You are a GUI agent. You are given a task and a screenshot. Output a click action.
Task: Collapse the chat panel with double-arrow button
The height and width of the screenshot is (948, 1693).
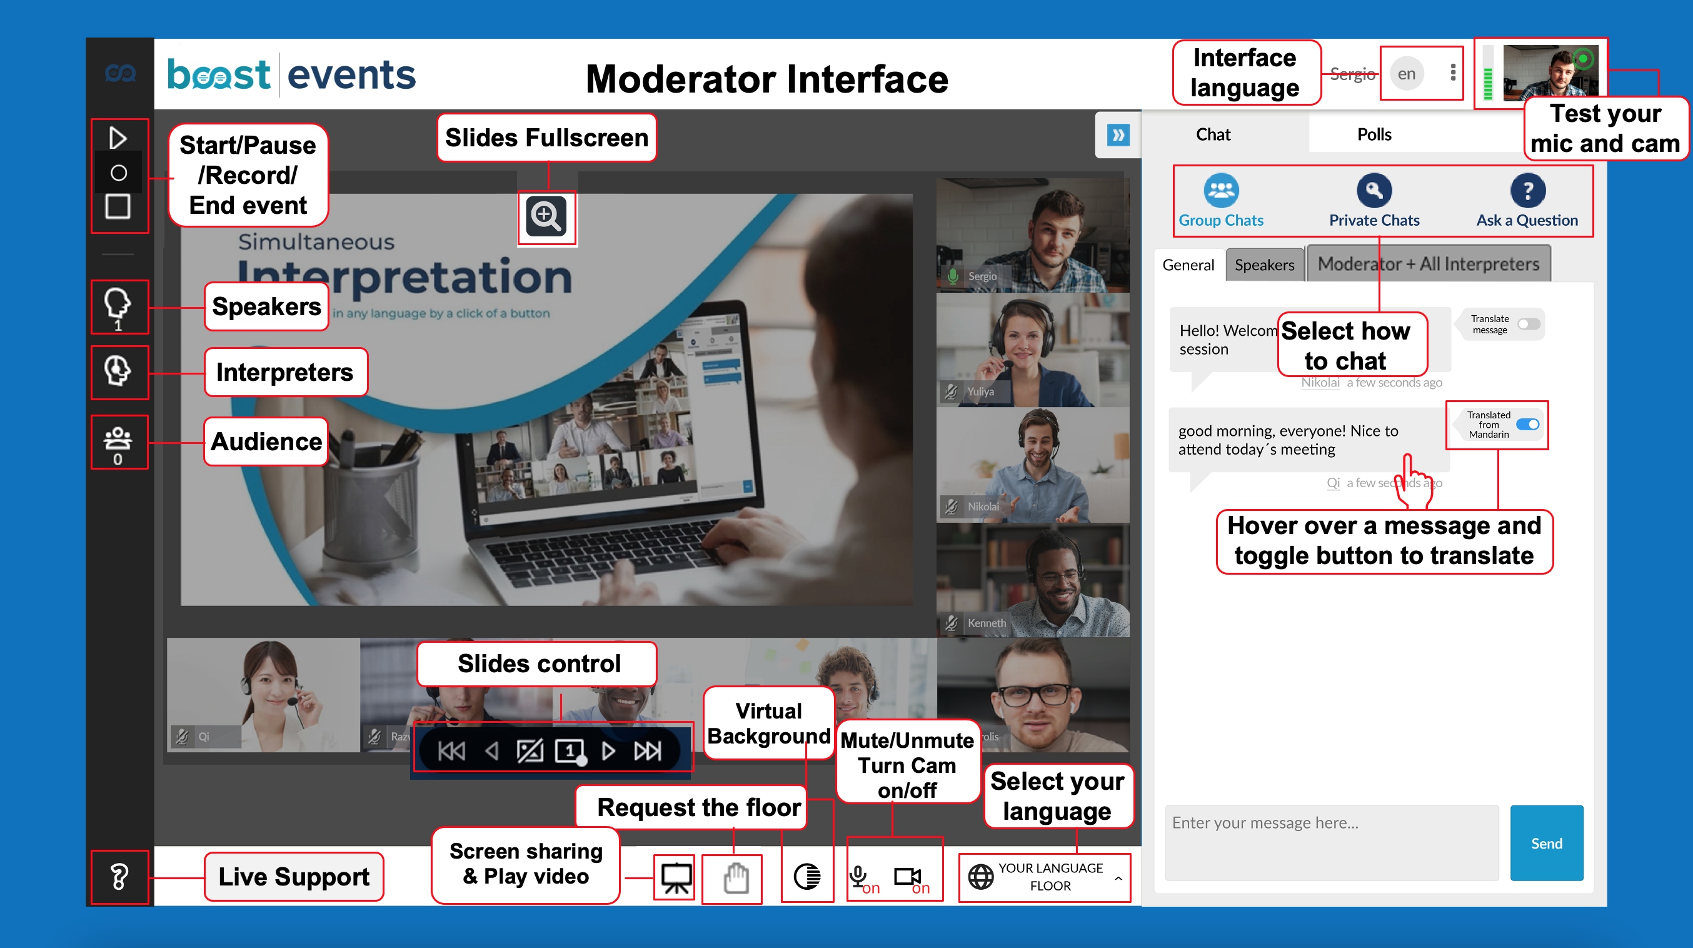click(x=1118, y=135)
